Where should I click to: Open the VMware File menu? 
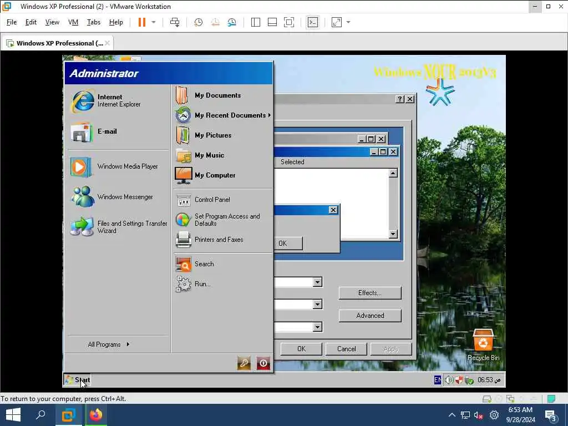(x=12, y=22)
